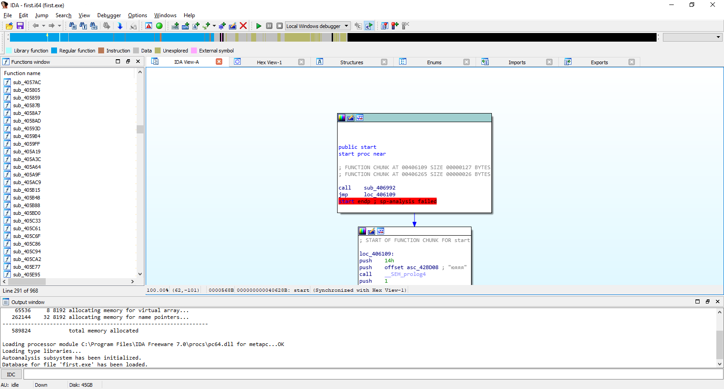
Task: Click the red X delete icon in the toolbar
Action: 243,26
